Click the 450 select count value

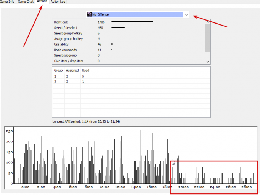[x=100, y=28]
